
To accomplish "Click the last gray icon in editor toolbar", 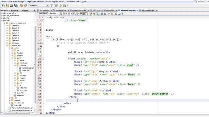I will [122, 14].
